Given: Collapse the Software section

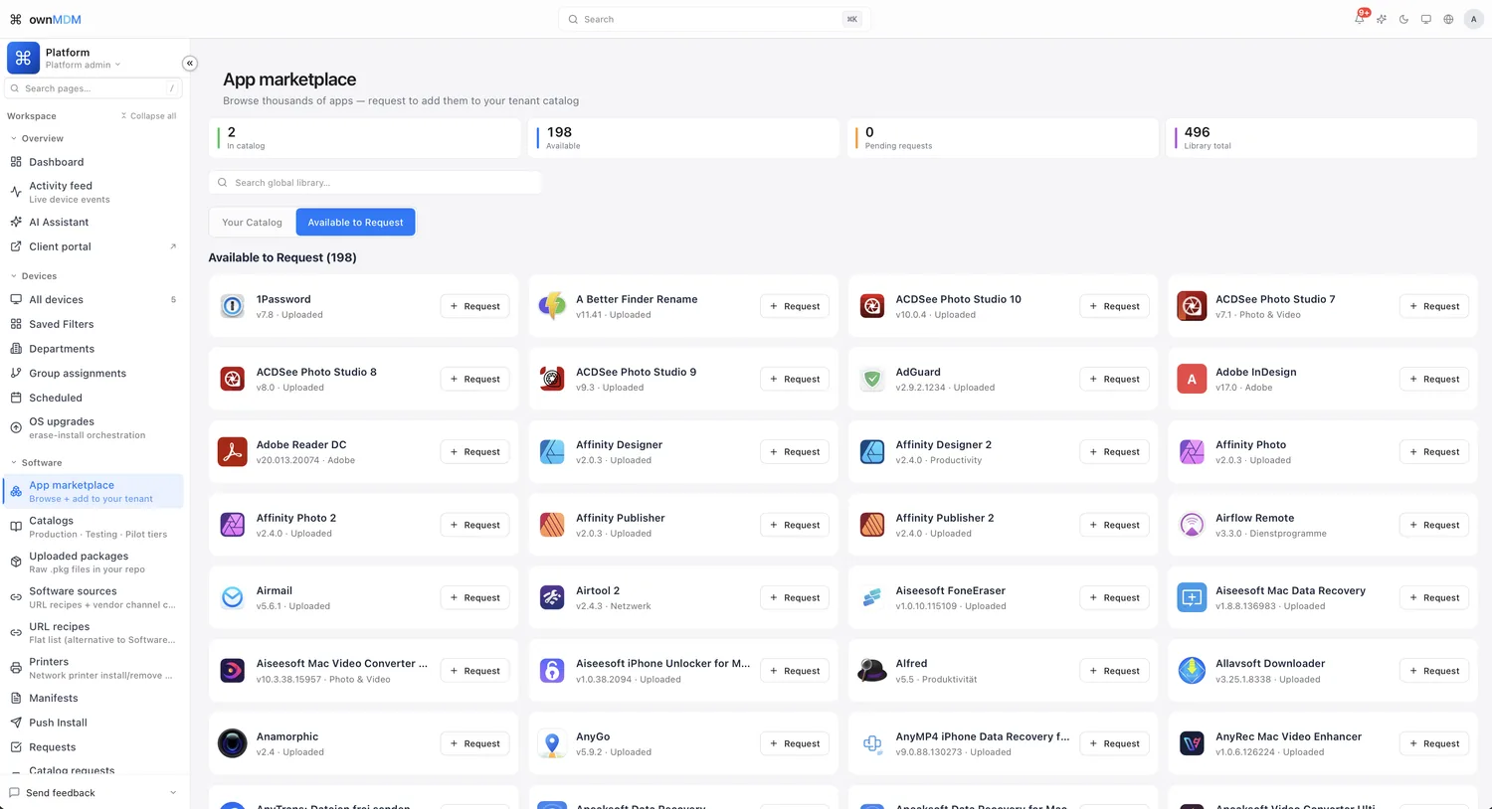Looking at the screenshot, I should (36, 463).
